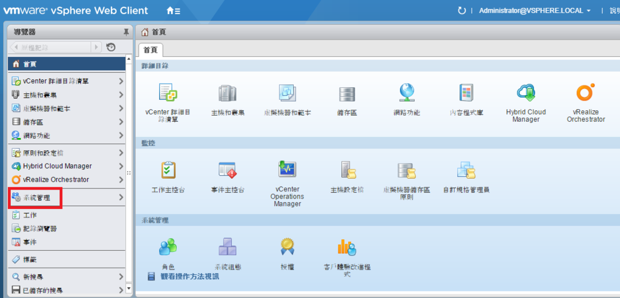The width and height of the screenshot is (620, 298).
Task: Open 客戶體驗改進程式 chart icon
Action: coord(347,247)
